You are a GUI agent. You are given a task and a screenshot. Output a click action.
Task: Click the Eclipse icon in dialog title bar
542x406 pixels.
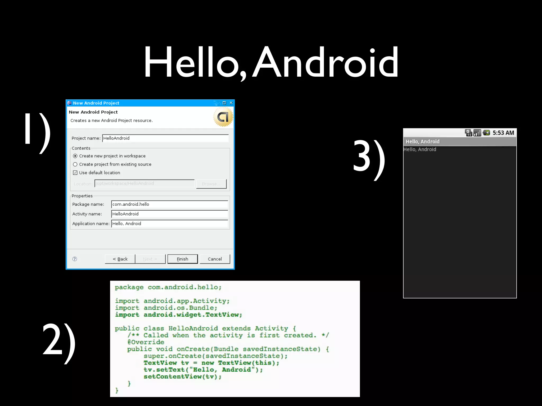[x=70, y=103]
